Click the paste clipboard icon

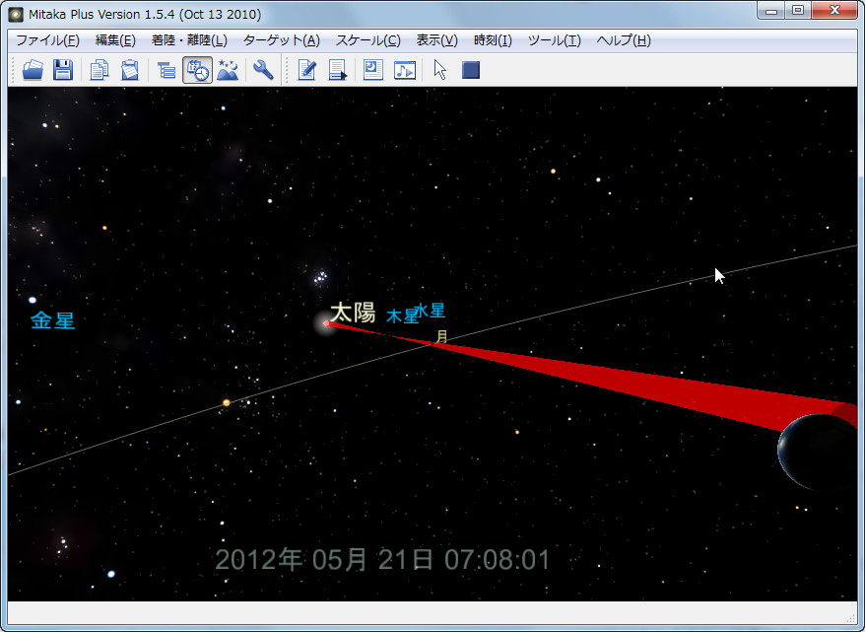(130, 70)
